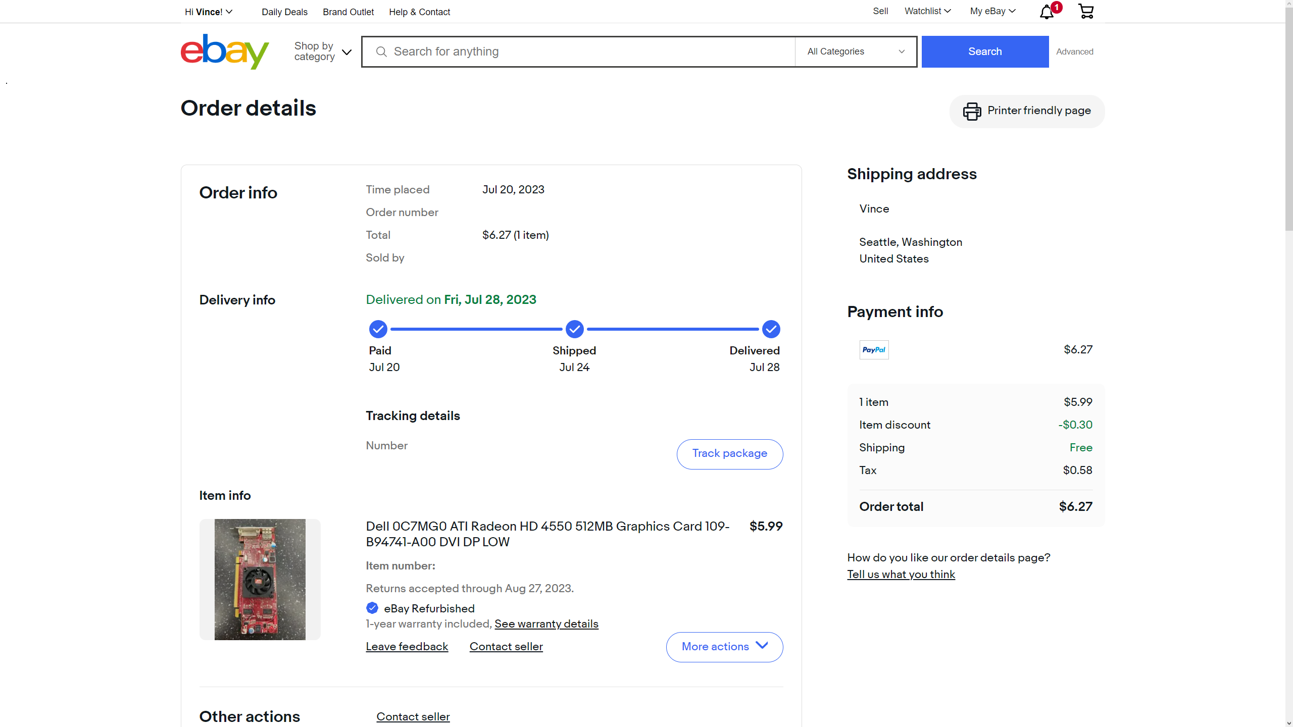Click the graphics card thumbnail image
The width and height of the screenshot is (1293, 727).
pos(260,580)
